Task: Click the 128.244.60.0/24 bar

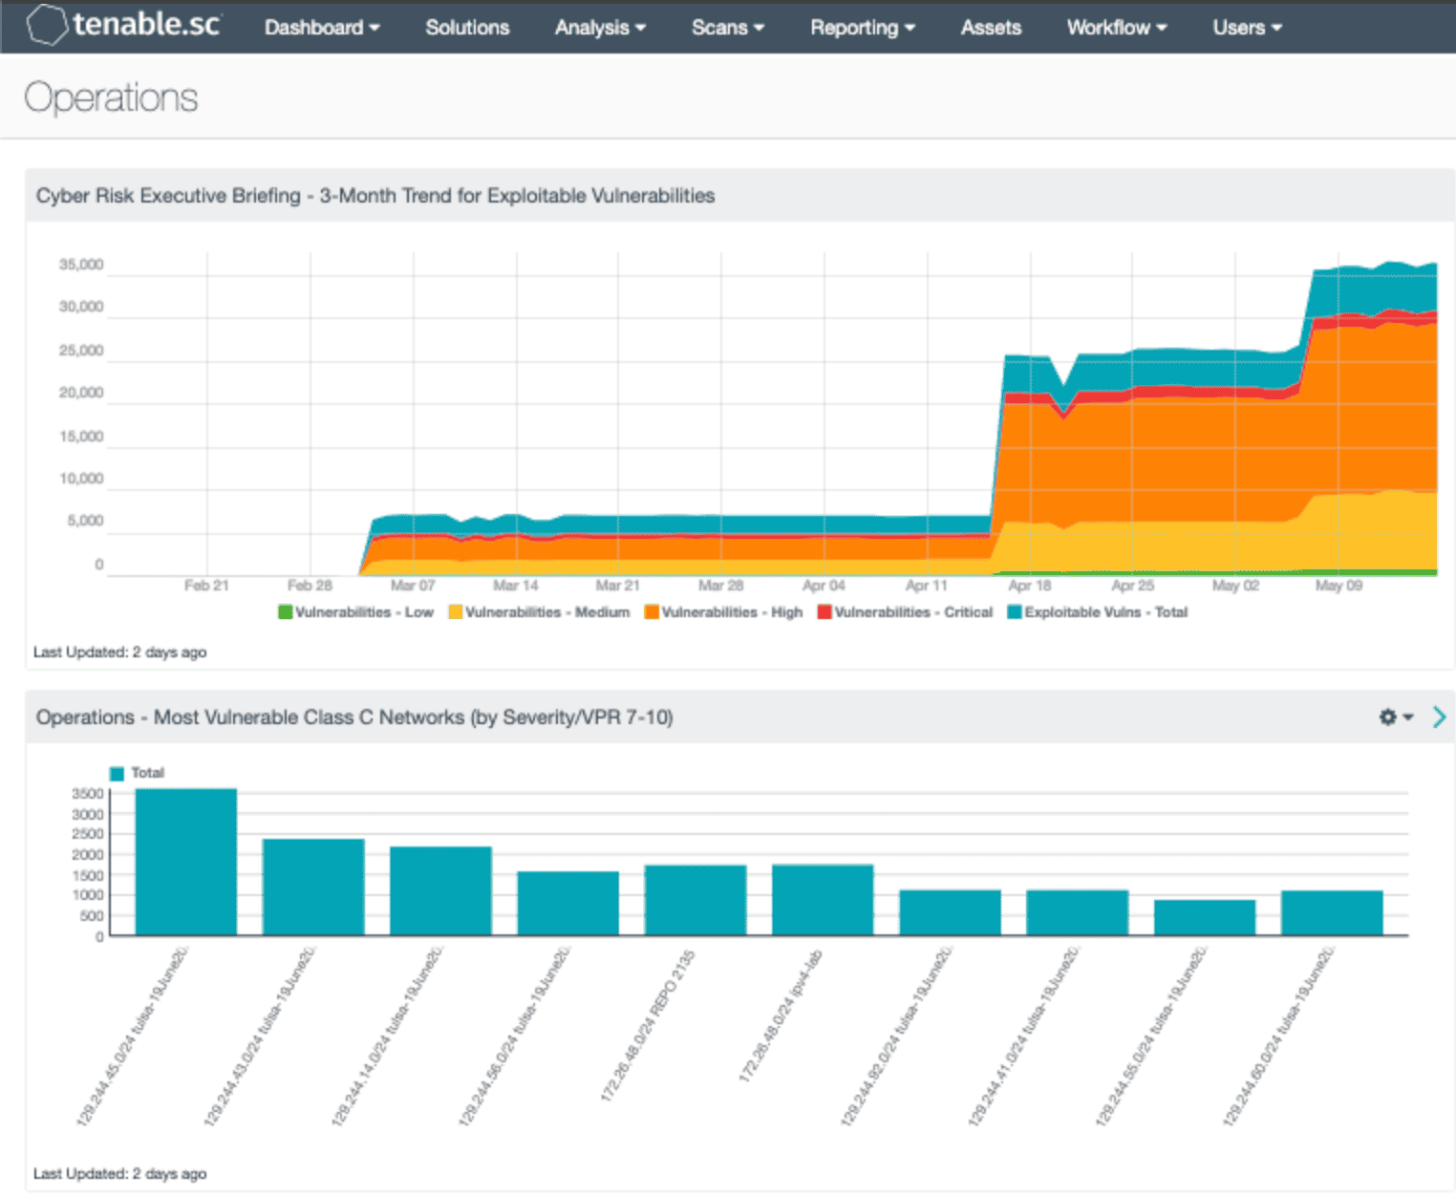Action: (x=1332, y=912)
